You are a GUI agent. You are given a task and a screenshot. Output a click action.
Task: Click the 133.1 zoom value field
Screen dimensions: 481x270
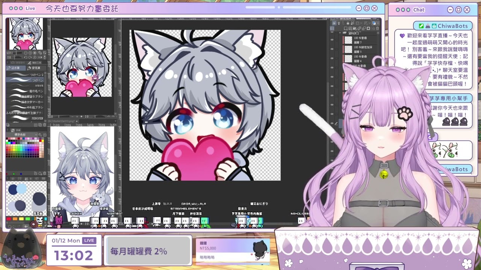pos(10,53)
